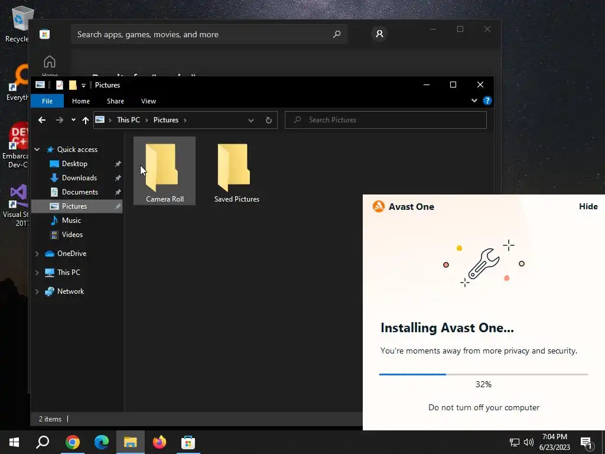This screenshot has width=605, height=454.
Task: Go forward in File Explorer
Action: [59, 120]
